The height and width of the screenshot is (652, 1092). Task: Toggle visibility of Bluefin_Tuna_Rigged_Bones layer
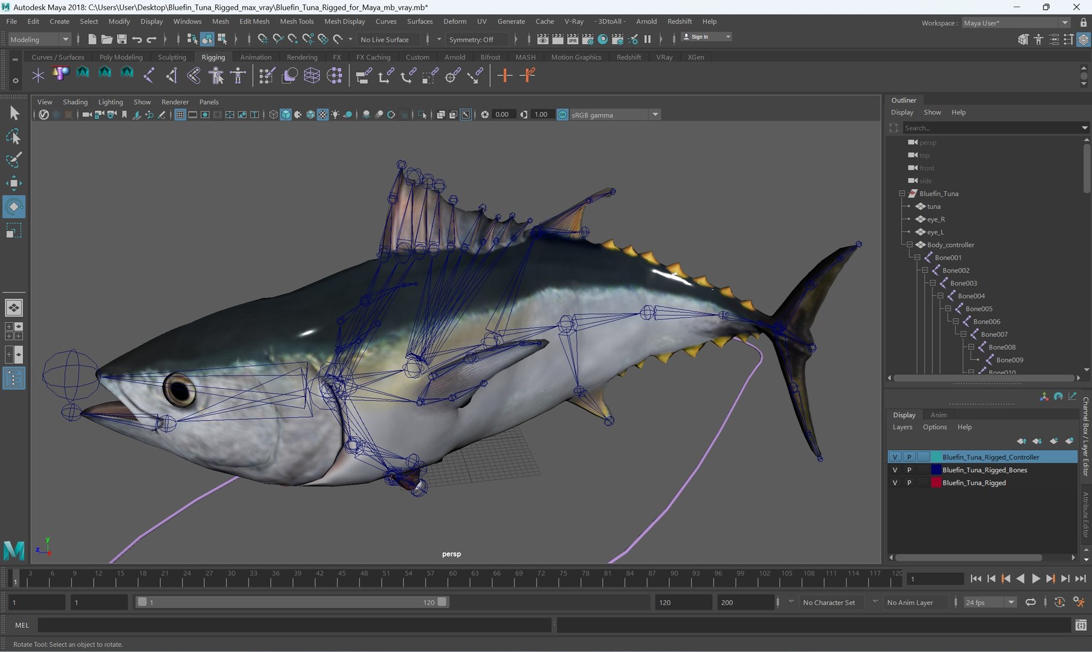(894, 470)
